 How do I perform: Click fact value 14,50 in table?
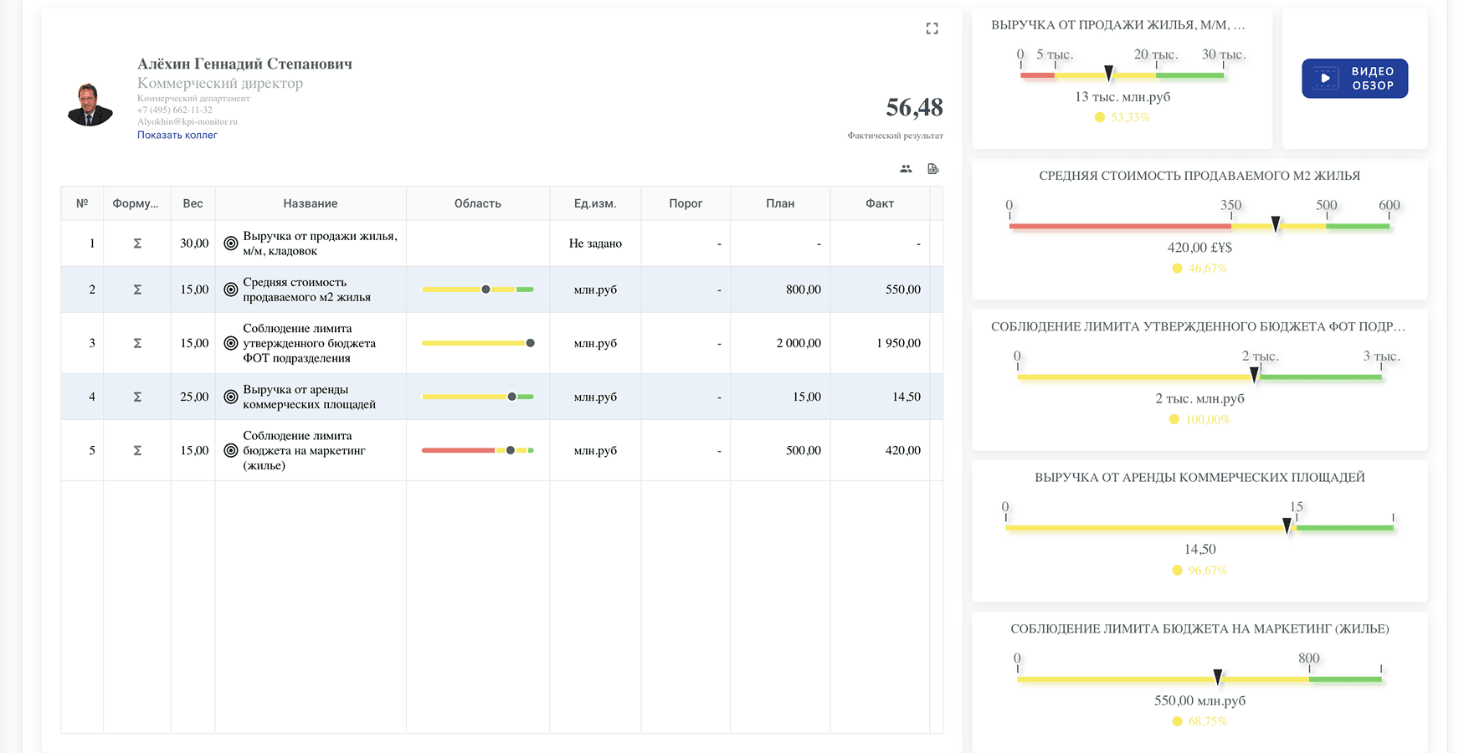(x=907, y=397)
